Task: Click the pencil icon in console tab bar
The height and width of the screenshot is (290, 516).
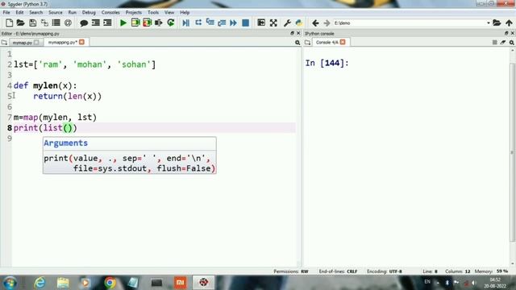Action: 503,43
